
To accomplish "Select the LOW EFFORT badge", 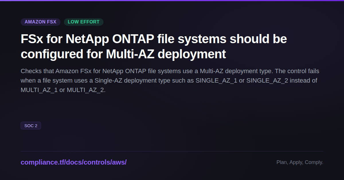I will pyautogui.click(x=84, y=22).
